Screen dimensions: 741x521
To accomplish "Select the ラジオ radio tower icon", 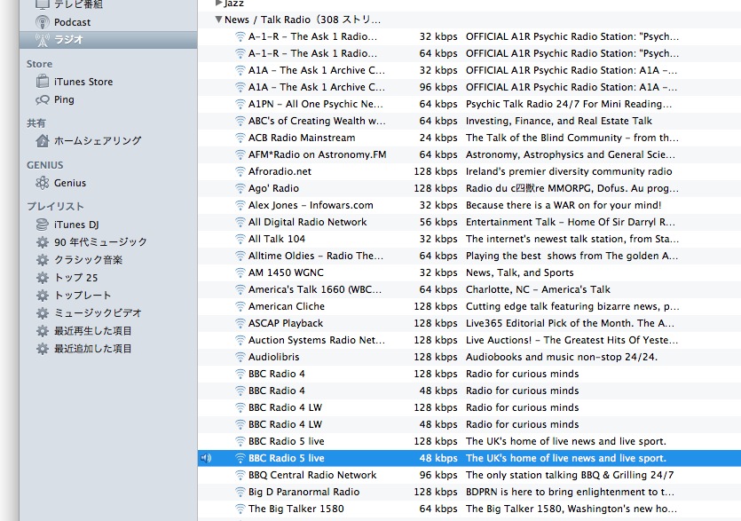I will 42,40.
